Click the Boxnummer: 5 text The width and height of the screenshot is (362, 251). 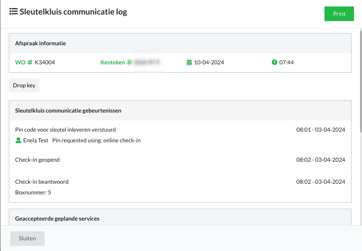pyautogui.click(x=33, y=192)
